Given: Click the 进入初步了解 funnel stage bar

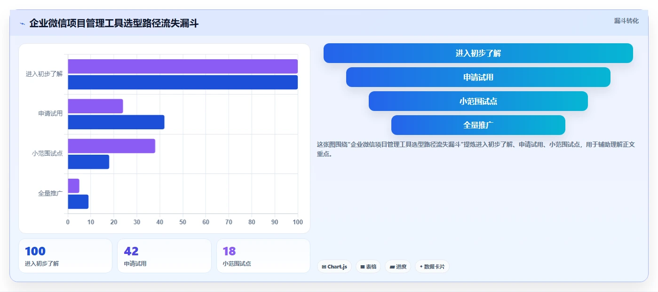Looking at the screenshot, I should (x=478, y=53).
